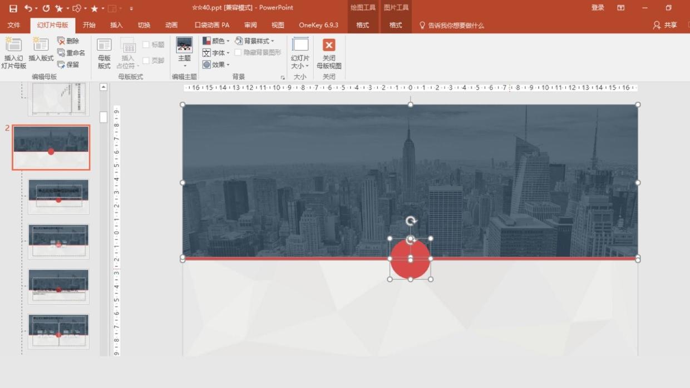Expand the Fonts (字体) dropdown
Screen dimensions: 690x388
point(216,53)
